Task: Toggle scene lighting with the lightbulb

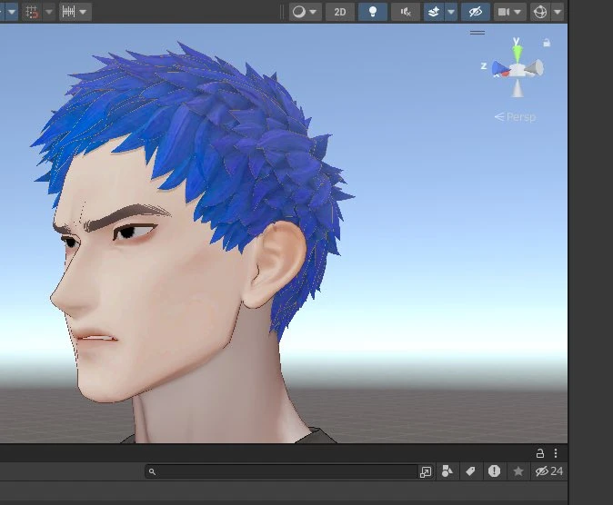Action: [x=373, y=12]
